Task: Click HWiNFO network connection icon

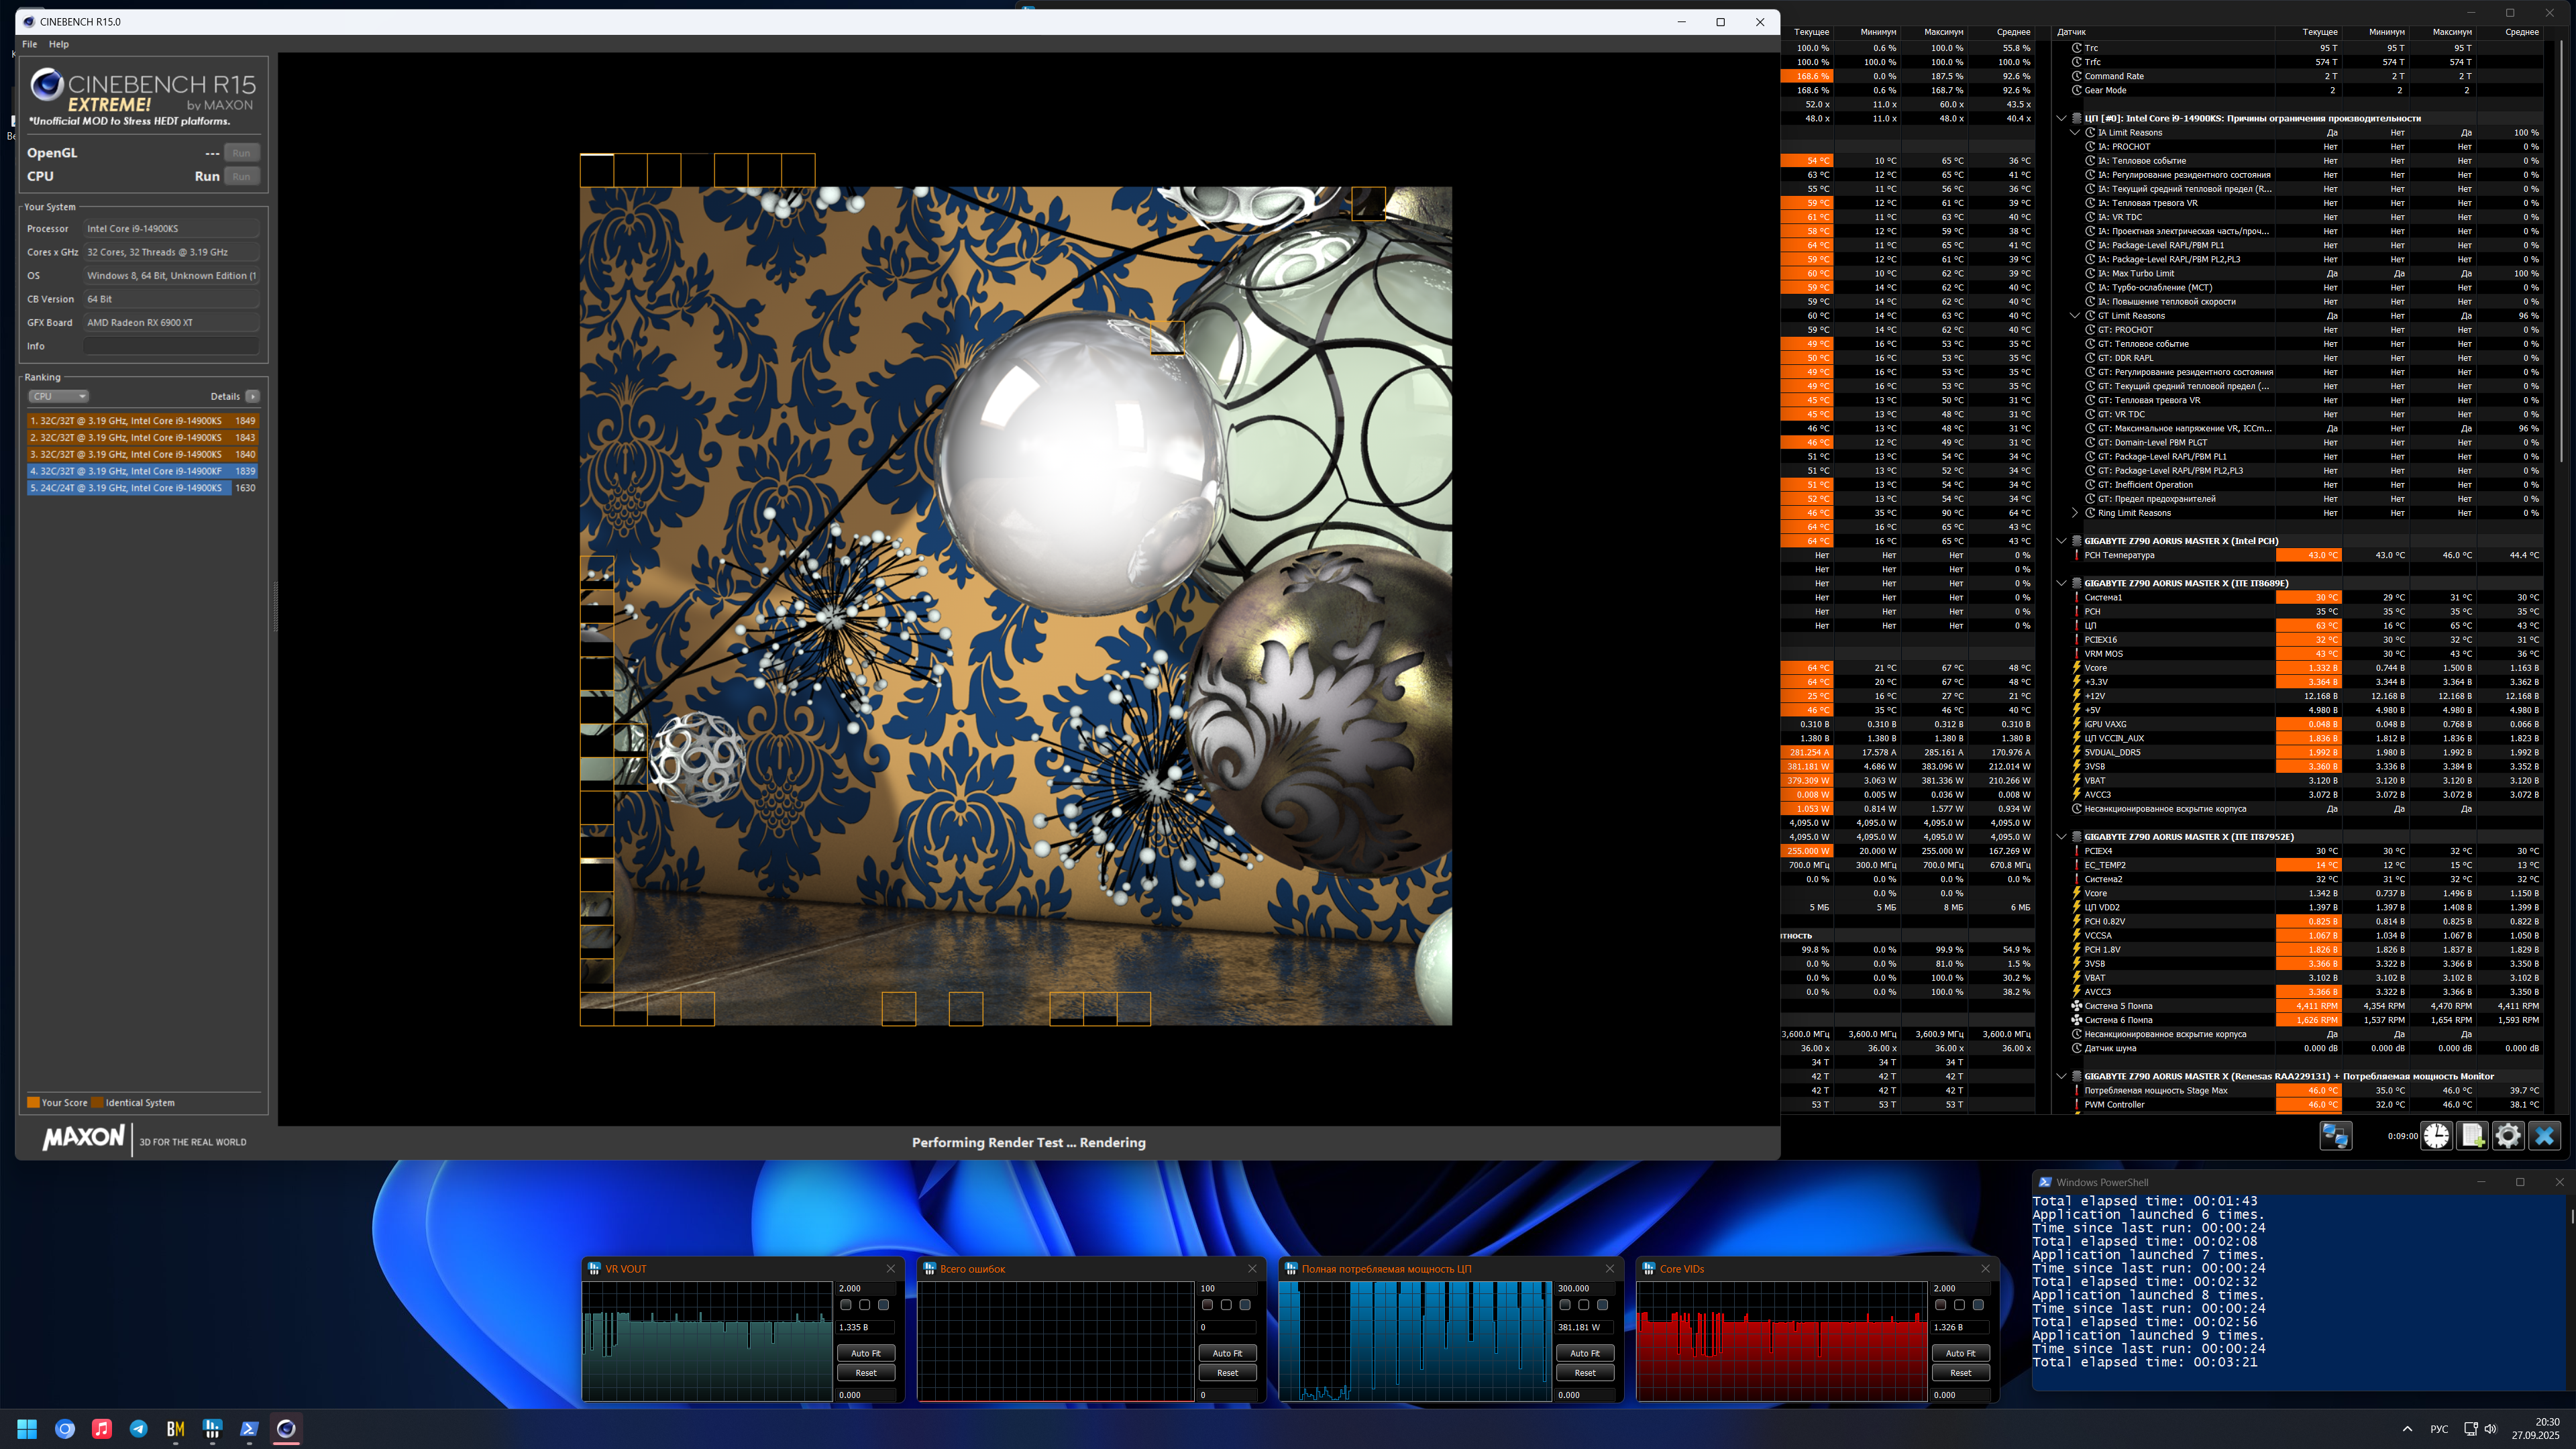Action: (x=2335, y=1136)
